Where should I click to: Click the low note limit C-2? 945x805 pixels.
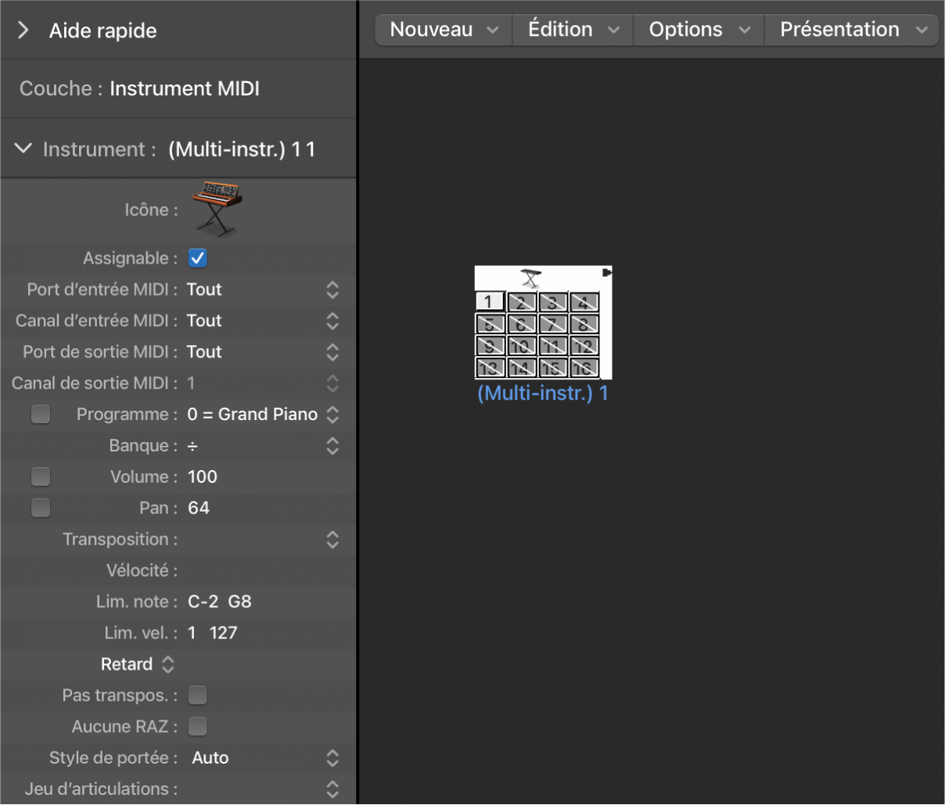pyautogui.click(x=203, y=602)
